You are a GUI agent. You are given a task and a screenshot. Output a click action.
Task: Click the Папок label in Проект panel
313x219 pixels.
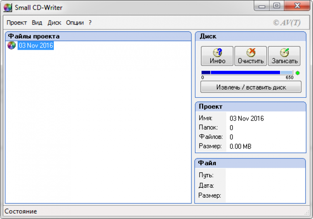(208, 127)
